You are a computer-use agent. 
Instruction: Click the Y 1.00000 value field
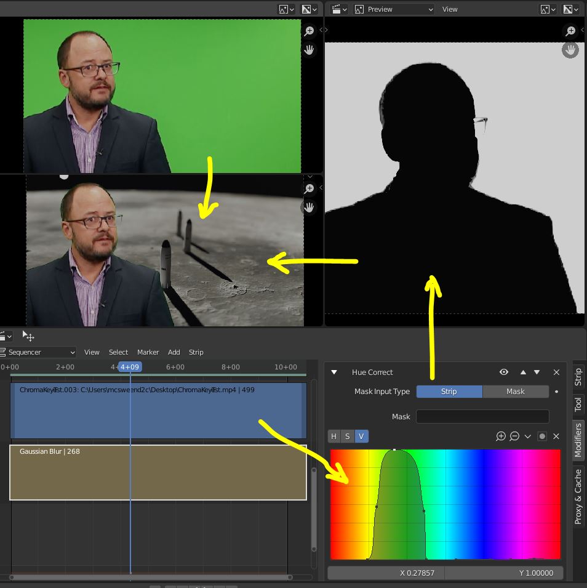pos(504,573)
